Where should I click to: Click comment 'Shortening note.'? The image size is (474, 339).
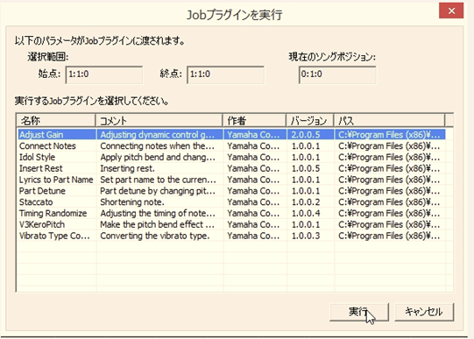132,202
